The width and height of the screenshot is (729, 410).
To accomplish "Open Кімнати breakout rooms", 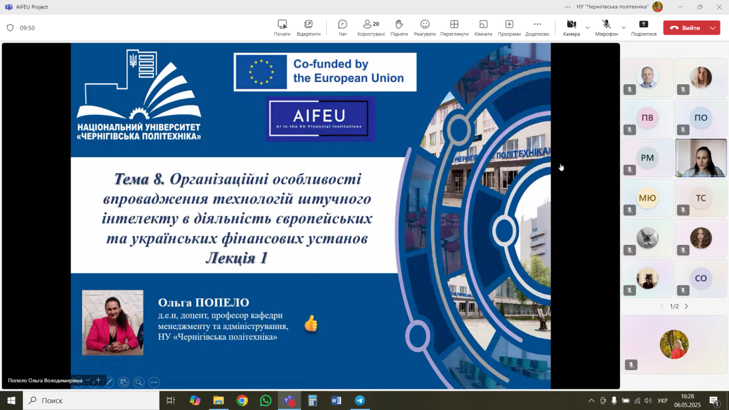I will pyautogui.click(x=483, y=27).
